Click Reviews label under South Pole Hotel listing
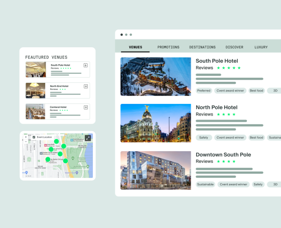This screenshot has width=281, height=228. (204, 68)
